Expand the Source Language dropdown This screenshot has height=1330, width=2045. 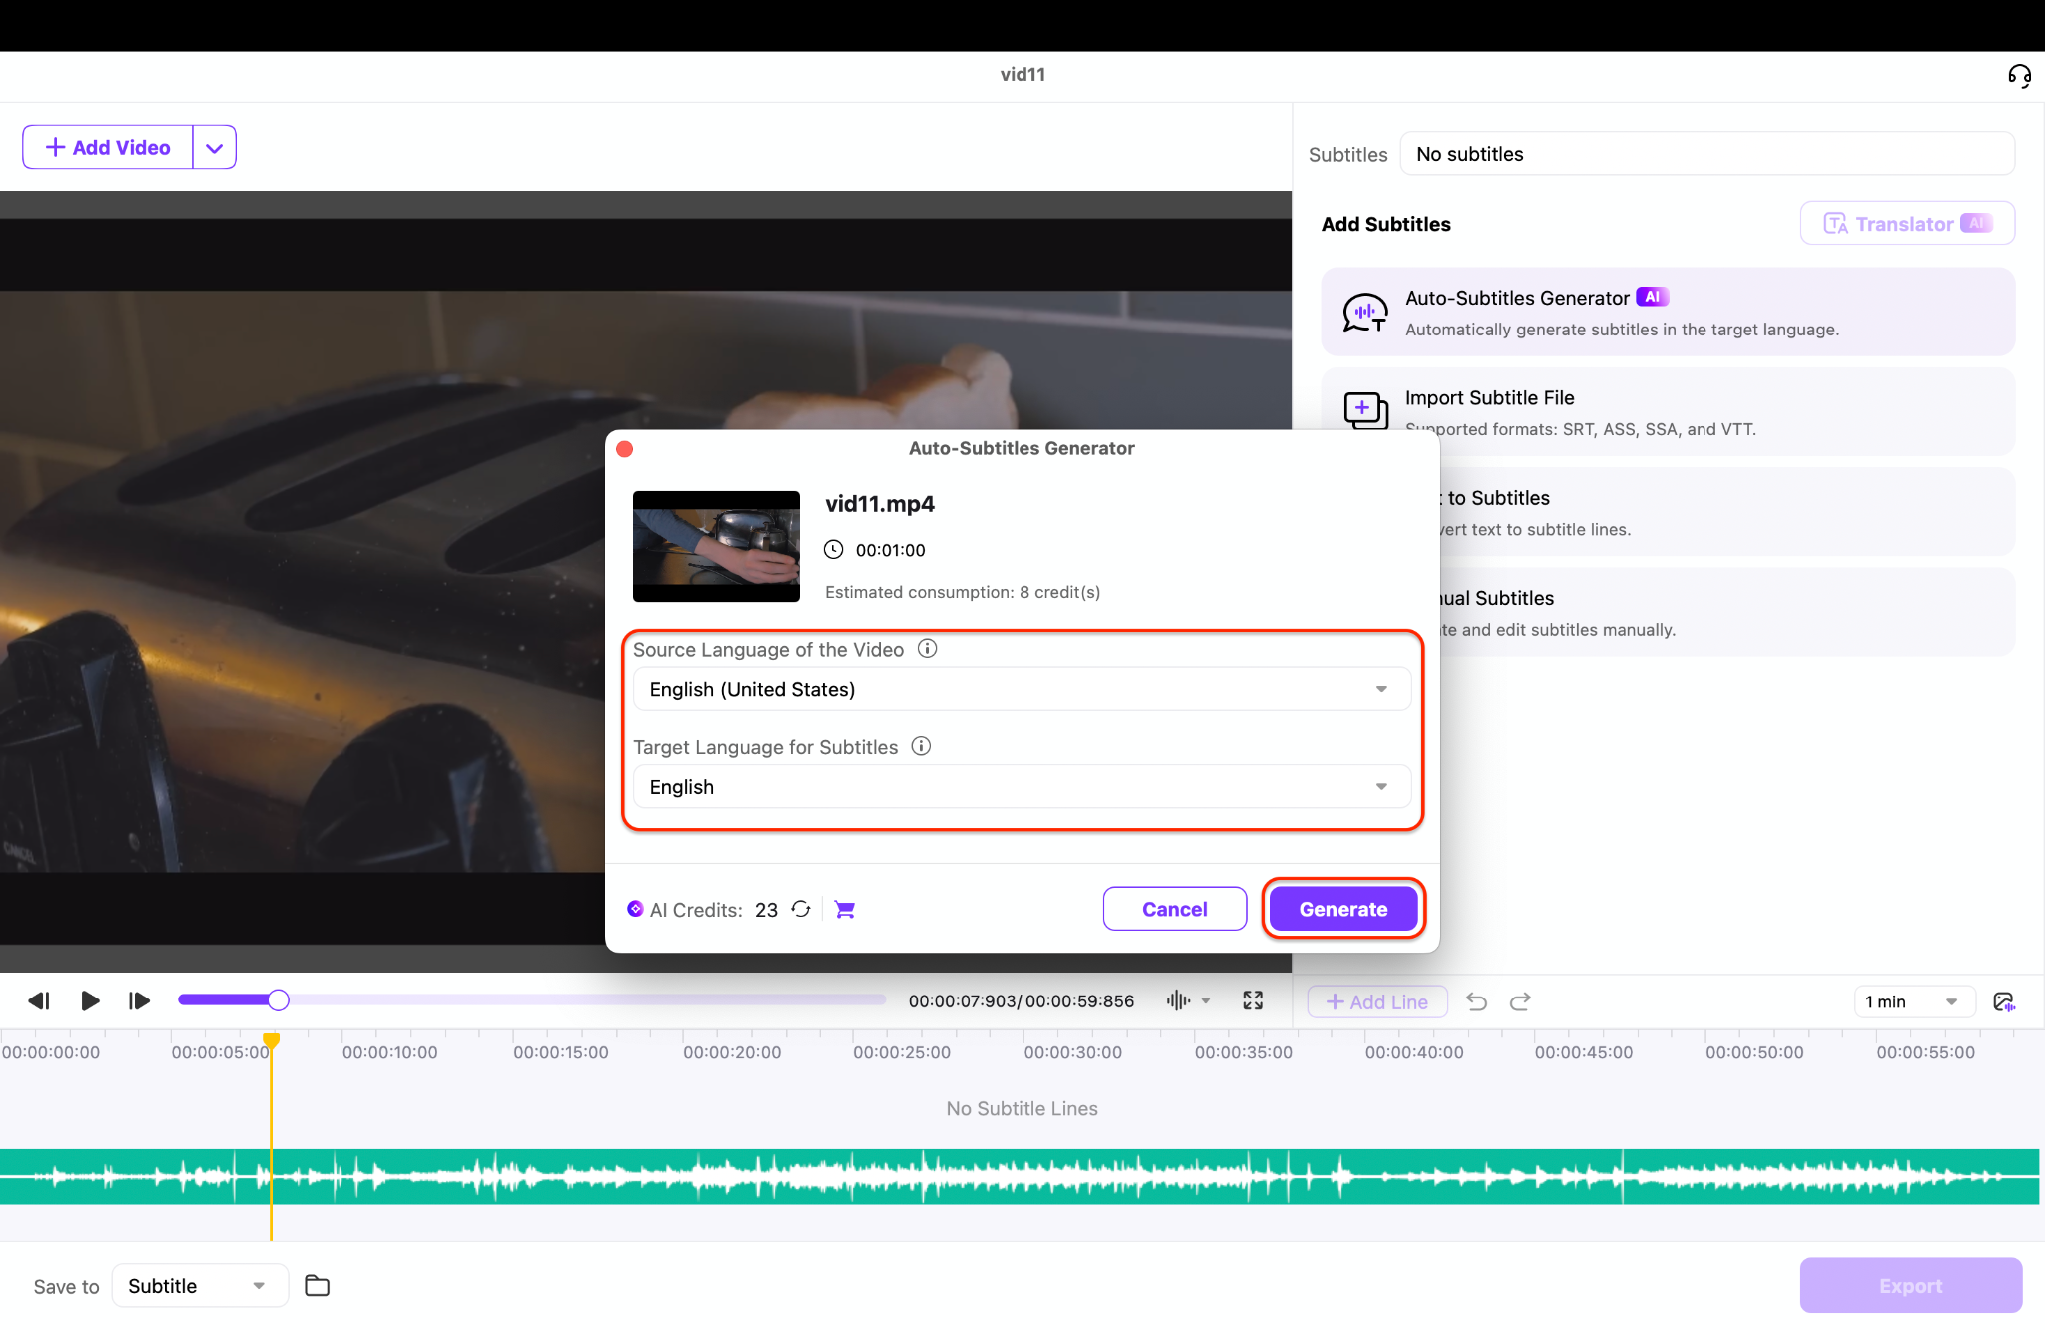pos(1022,689)
